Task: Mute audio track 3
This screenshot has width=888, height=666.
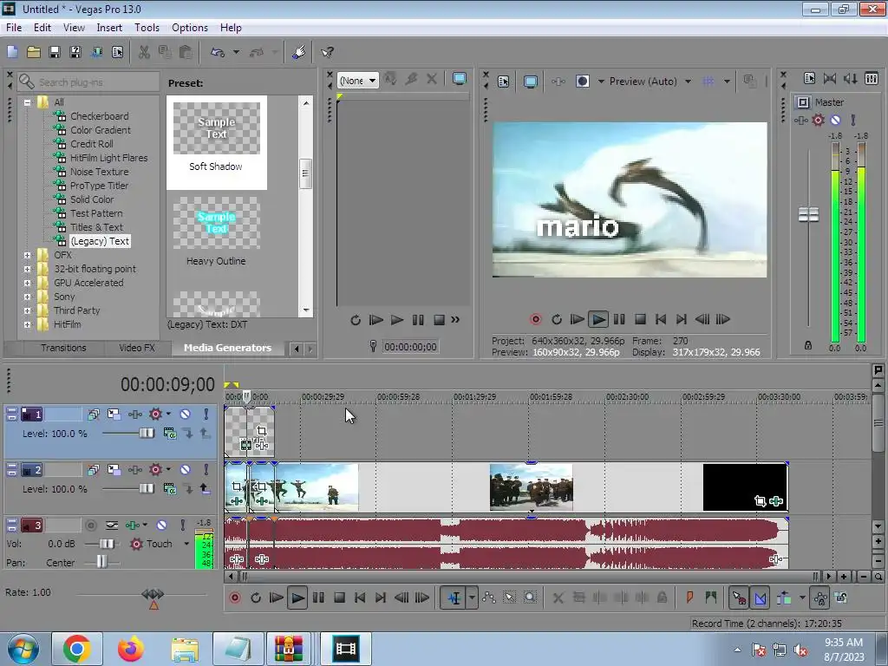Action: point(161,526)
